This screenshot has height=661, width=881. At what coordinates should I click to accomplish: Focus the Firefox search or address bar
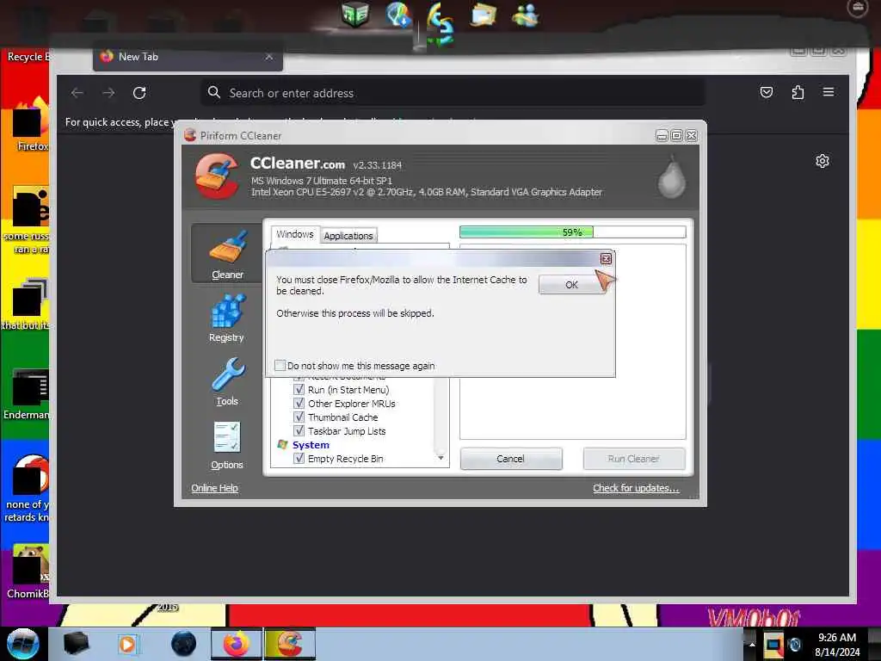[x=453, y=93]
